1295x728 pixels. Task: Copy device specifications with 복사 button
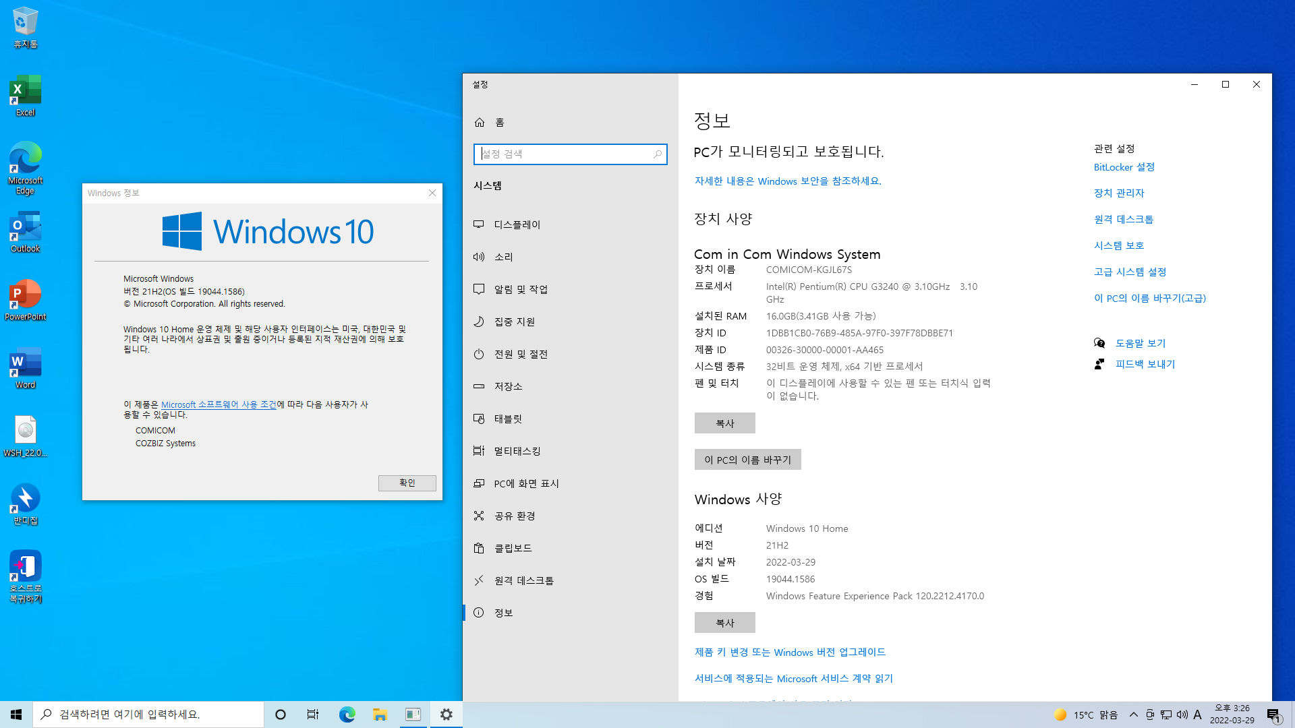724,423
